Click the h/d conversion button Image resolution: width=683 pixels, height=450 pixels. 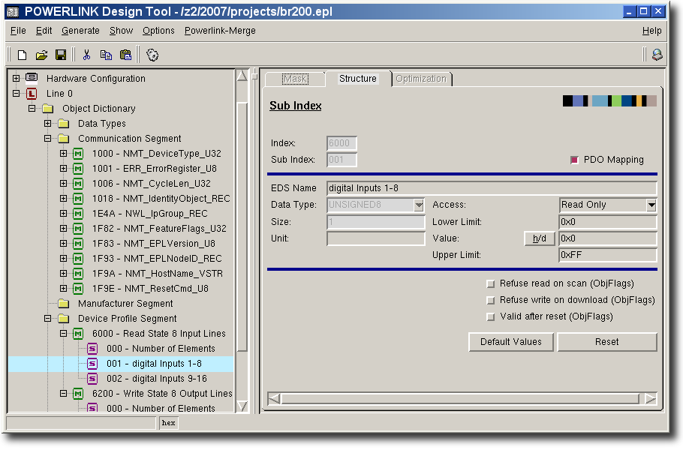[x=539, y=238]
